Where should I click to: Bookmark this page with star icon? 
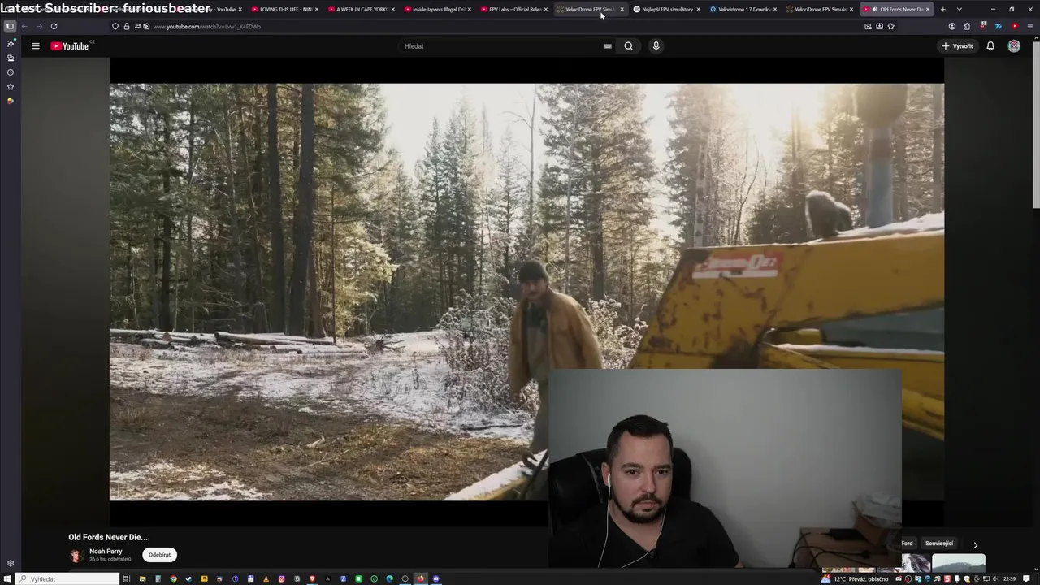pos(890,26)
